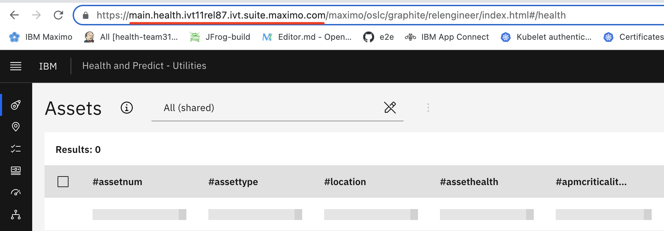Image resolution: width=664 pixels, height=231 pixels.
Task: Reload the page
Action: 59,15
